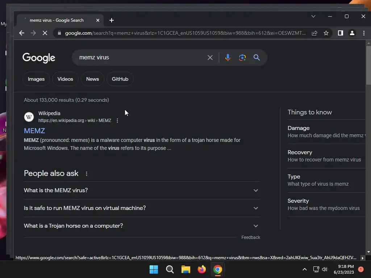Filter results by Videos
Image resolution: width=371 pixels, height=278 pixels.
[x=65, y=79]
